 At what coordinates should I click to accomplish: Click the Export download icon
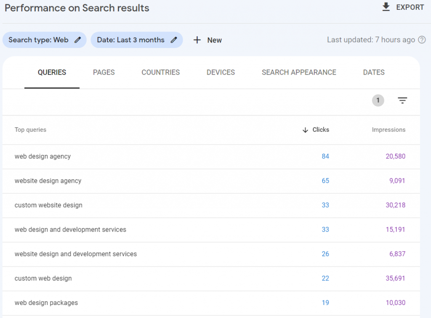click(x=386, y=7)
